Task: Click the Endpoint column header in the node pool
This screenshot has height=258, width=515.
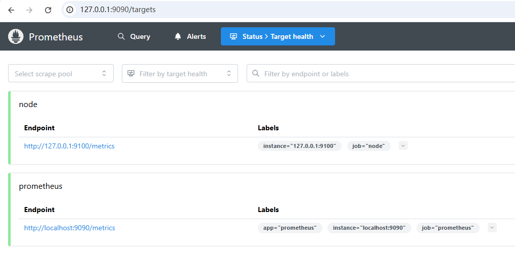Action: pyautogui.click(x=39, y=128)
